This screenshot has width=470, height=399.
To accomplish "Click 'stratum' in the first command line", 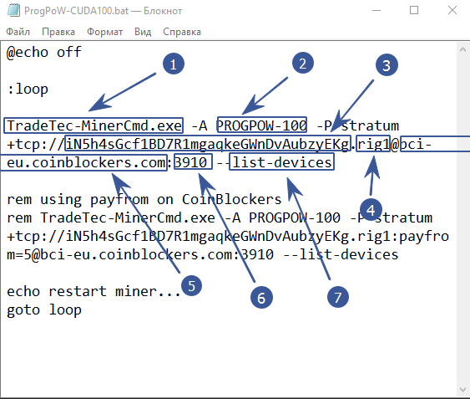I will pyautogui.click(x=370, y=125).
